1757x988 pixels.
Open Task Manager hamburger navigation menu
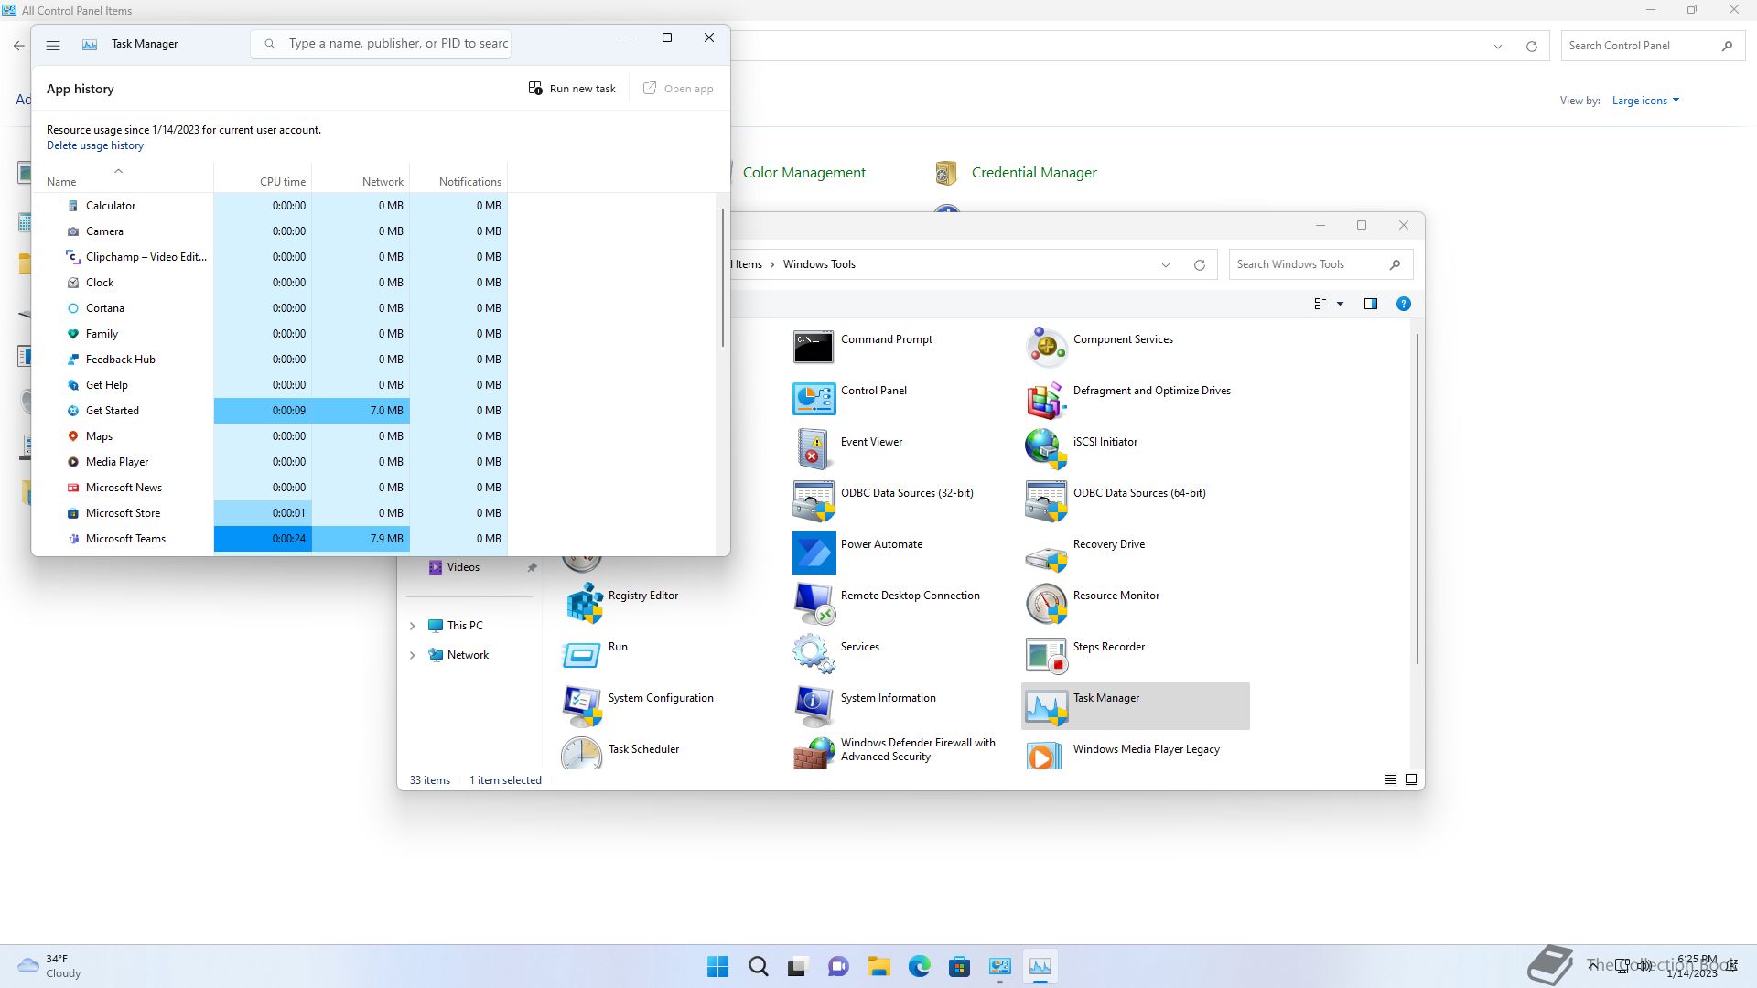(53, 44)
